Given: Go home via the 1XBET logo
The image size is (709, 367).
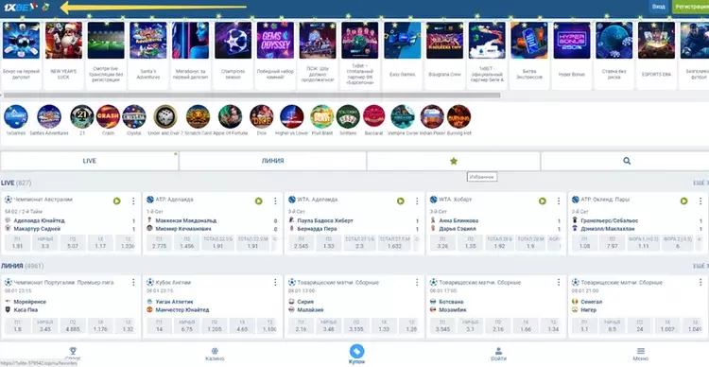Looking at the screenshot, I should coord(21,8).
